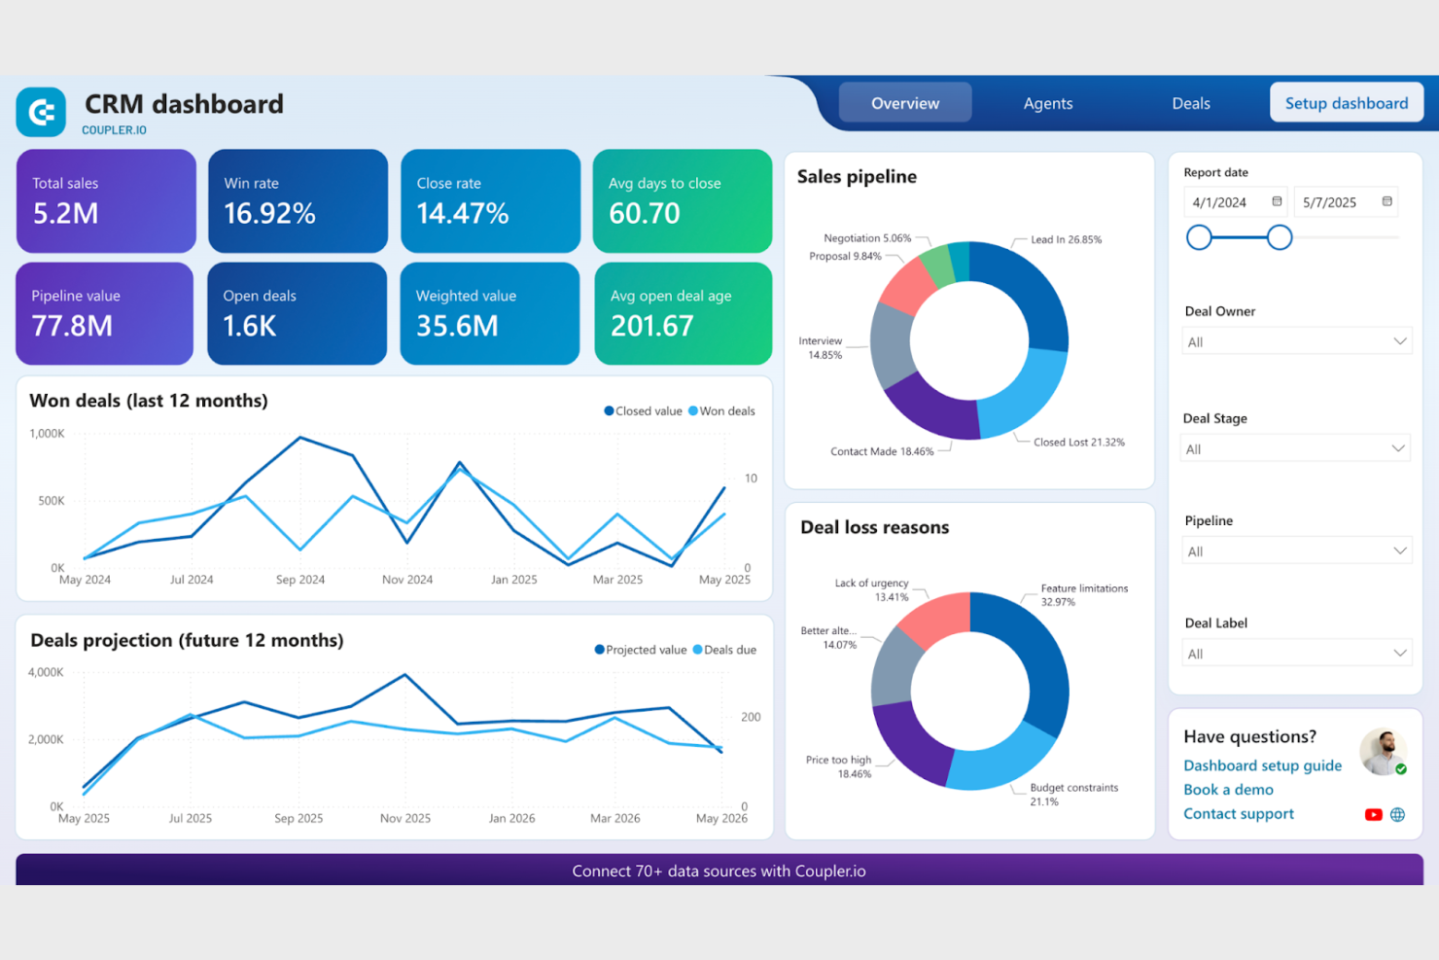
Task: Click the Setup dashboard button
Action: click(x=1346, y=102)
